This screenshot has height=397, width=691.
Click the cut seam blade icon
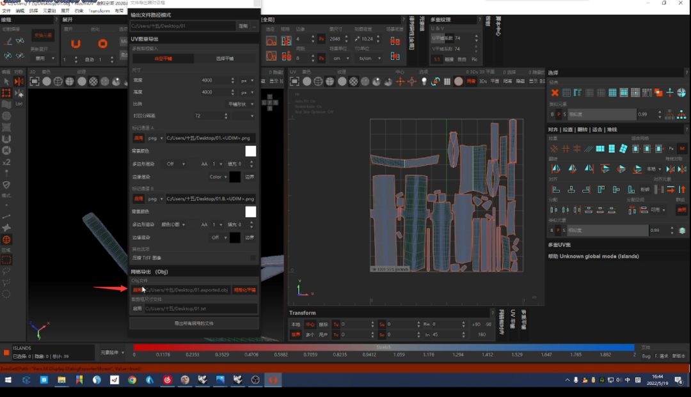(x=8, y=41)
